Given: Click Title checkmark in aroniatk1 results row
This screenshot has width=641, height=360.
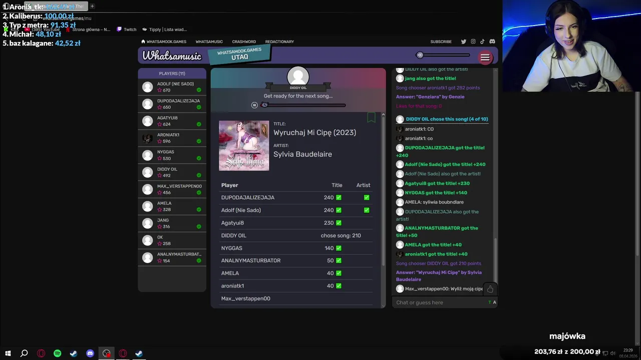Looking at the screenshot, I should pos(339,286).
